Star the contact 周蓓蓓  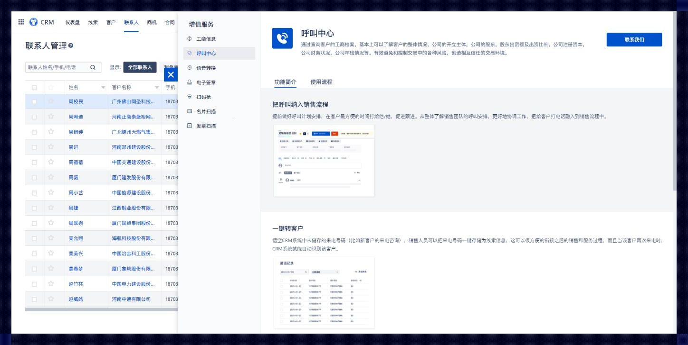tap(51, 163)
